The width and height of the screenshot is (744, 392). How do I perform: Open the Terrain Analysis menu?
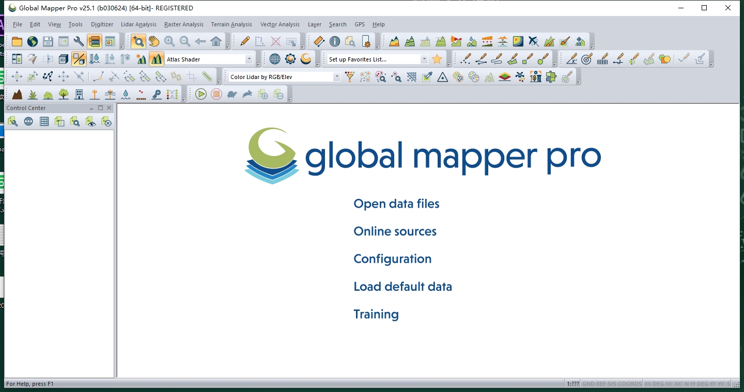tap(231, 24)
